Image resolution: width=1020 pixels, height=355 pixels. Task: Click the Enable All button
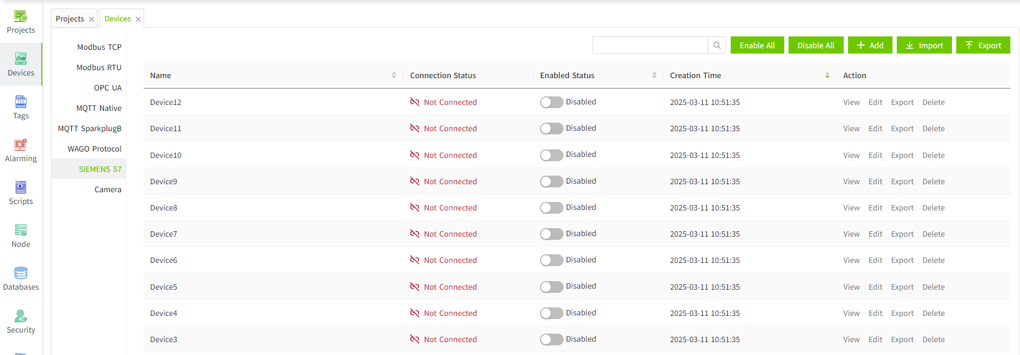(x=757, y=46)
